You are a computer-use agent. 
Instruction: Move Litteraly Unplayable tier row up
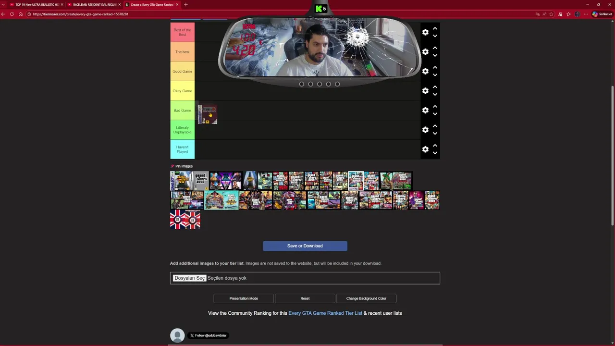point(435,126)
